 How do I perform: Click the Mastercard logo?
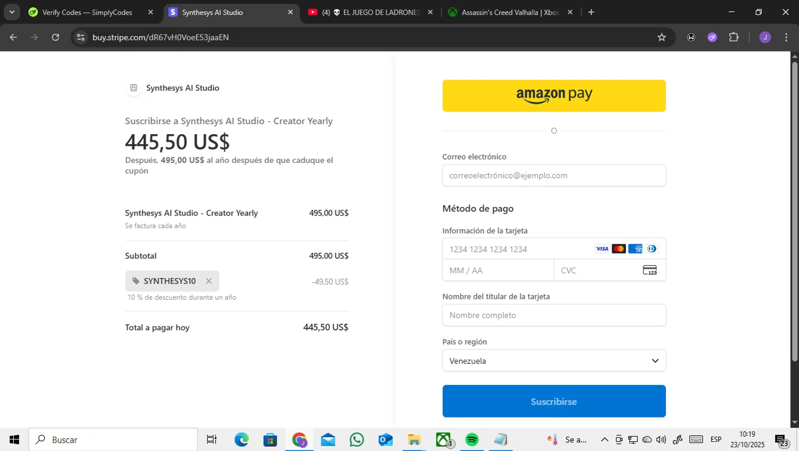pos(618,249)
